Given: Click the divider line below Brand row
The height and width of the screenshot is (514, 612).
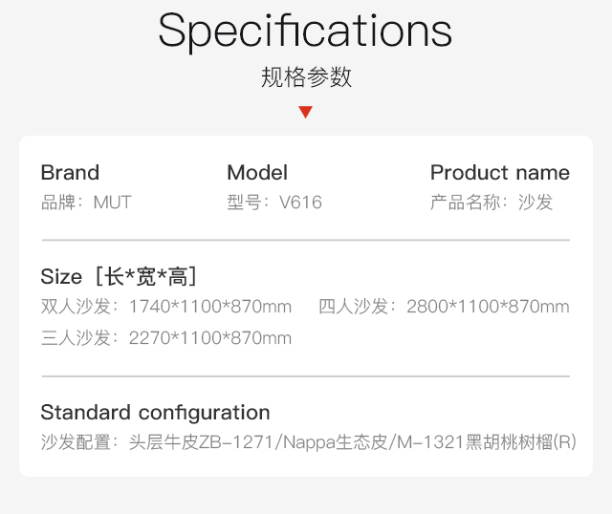Looking at the screenshot, I should click(306, 240).
